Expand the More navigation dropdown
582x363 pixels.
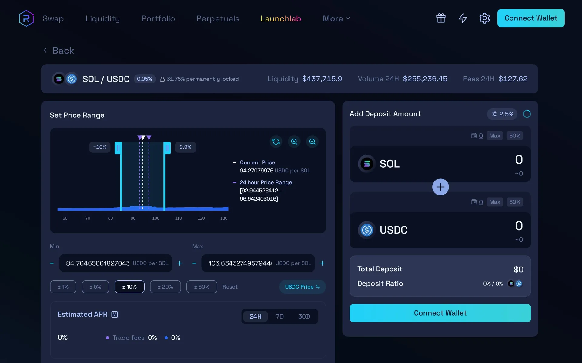coord(336,18)
